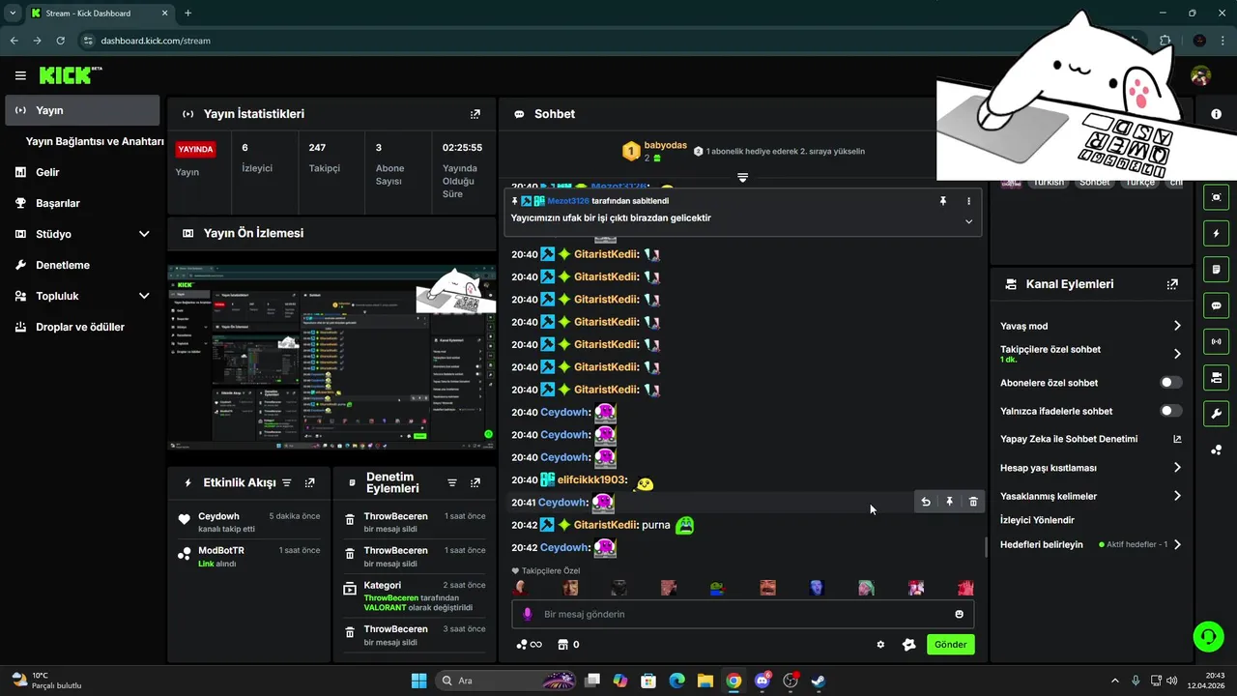Expand Hedefleri belirleyin option

click(x=1176, y=544)
